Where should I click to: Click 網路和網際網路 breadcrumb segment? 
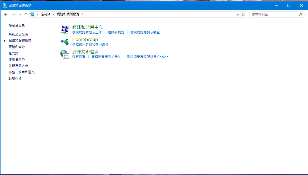coord(68,14)
